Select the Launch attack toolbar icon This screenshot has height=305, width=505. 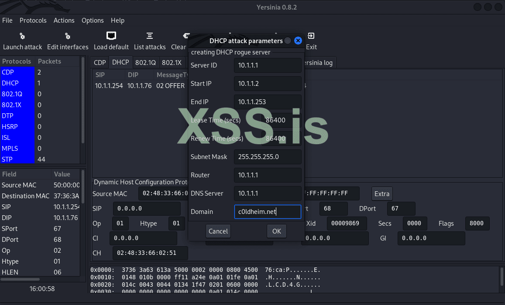tap(22, 41)
